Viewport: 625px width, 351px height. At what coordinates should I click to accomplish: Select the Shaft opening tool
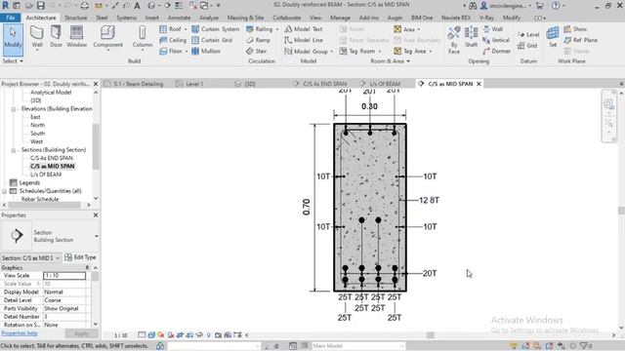point(471,37)
